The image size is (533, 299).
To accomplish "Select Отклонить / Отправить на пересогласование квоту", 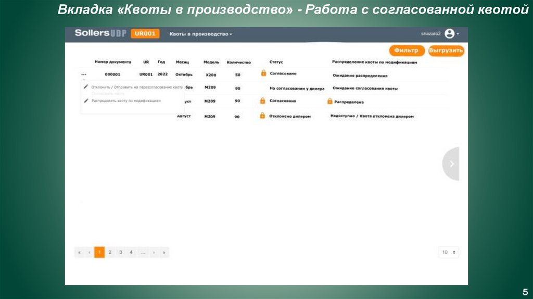I will coord(137,87).
